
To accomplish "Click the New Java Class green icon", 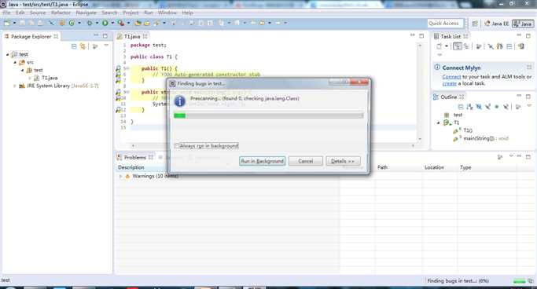I will click(72, 23).
